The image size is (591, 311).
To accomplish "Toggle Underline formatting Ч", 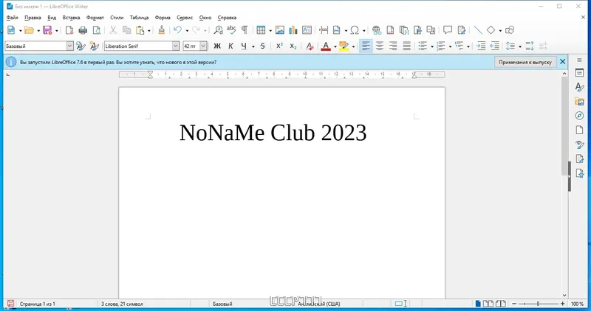I will coord(244,46).
